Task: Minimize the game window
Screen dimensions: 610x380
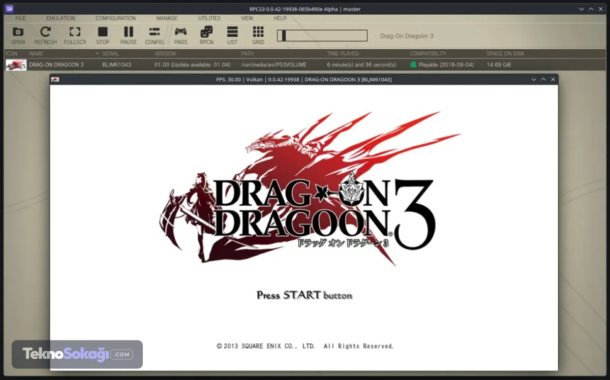Action: [x=534, y=79]
